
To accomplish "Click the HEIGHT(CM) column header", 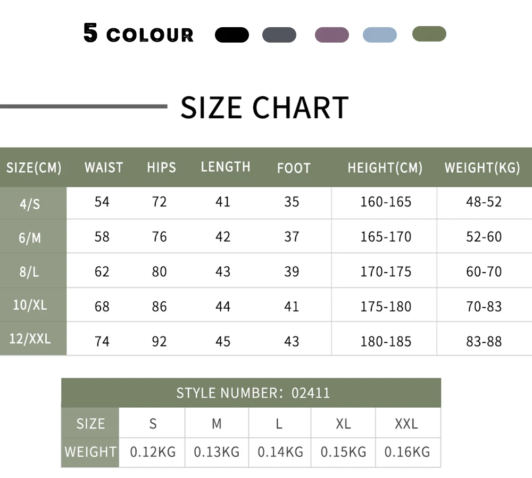I will point(385,168).
